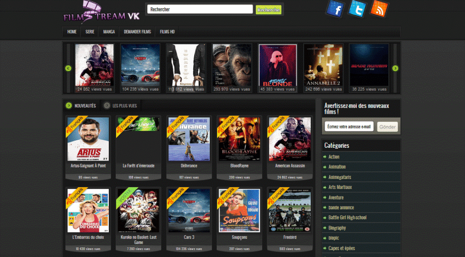Open the RSS feed icon
The height and width of the screenshot is (257, 465).
click(379, 8)
